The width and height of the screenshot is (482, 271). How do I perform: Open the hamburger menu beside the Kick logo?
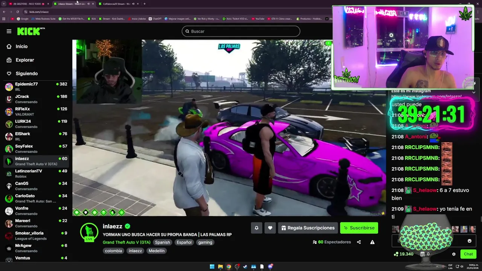[9, 31]
